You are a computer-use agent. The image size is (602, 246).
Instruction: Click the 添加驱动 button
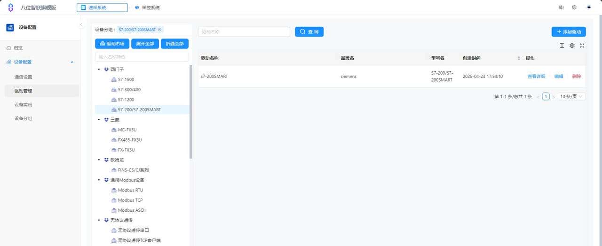pyautogui.click(x=569, y=31)
